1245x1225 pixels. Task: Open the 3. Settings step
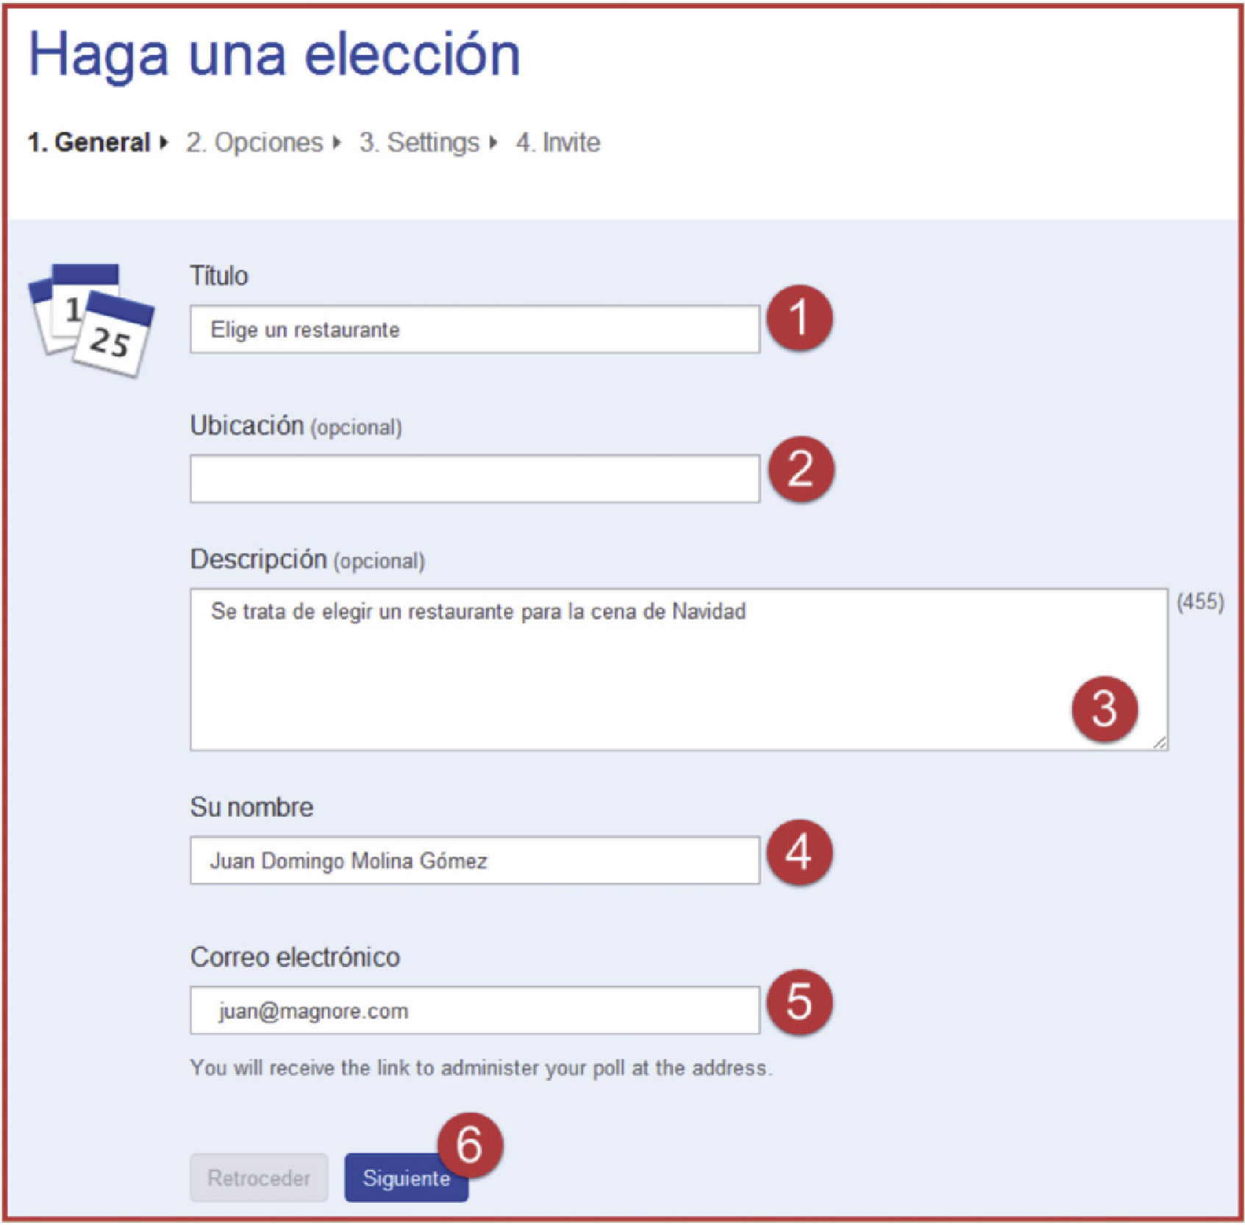419,142
